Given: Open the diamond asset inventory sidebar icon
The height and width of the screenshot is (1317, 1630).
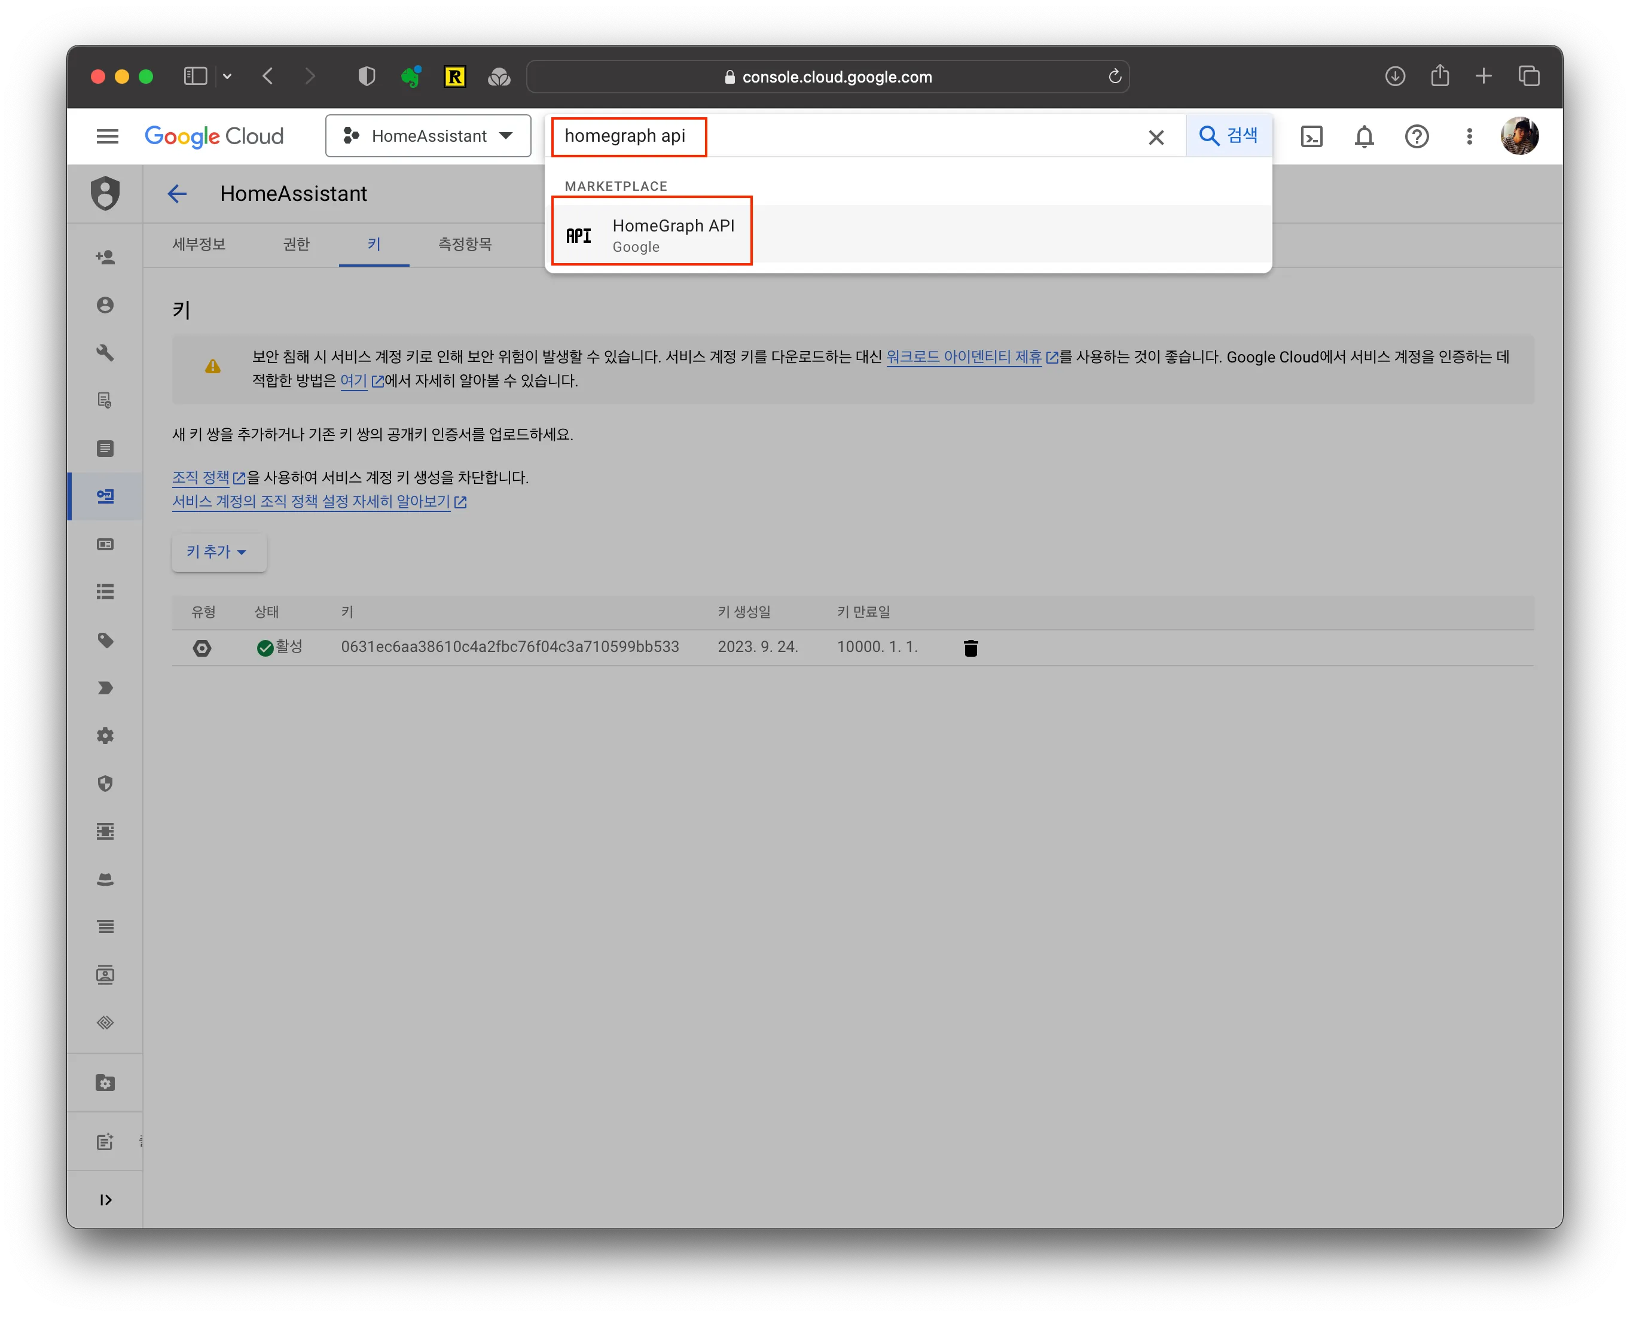Looking at the screenshot, I should [105, 1023].
